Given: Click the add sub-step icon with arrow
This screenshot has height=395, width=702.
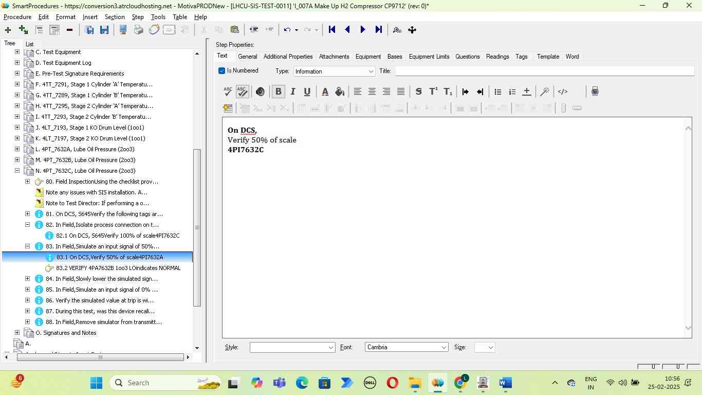Looking at the screenshot, I should click(23, 30).
